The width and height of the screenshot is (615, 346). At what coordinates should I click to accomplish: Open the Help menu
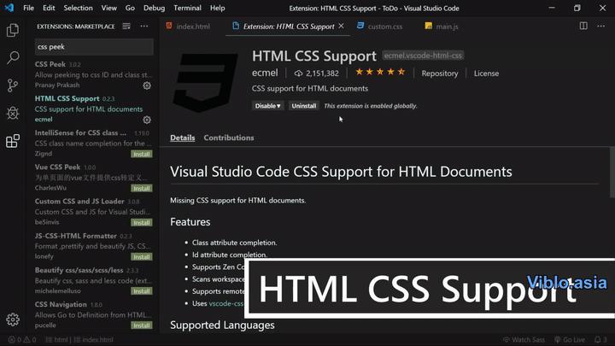pyautogui.click(x=217, y=8)
